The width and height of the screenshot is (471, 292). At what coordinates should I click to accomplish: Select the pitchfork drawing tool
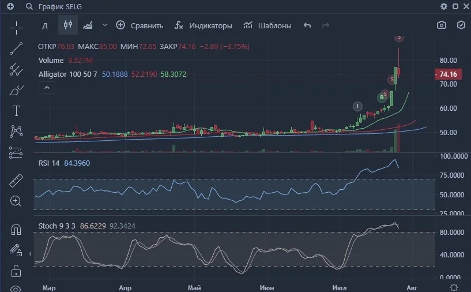point(16,69)
